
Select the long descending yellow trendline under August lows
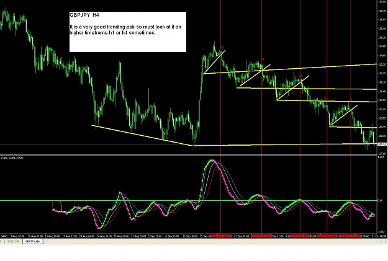143,136
